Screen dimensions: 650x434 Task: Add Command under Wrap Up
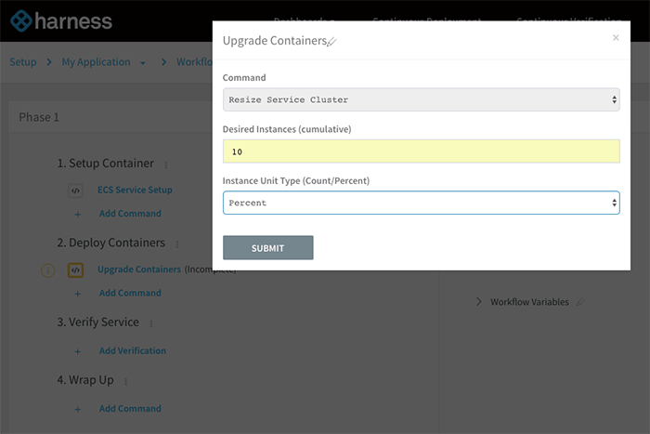click(130, 408)
